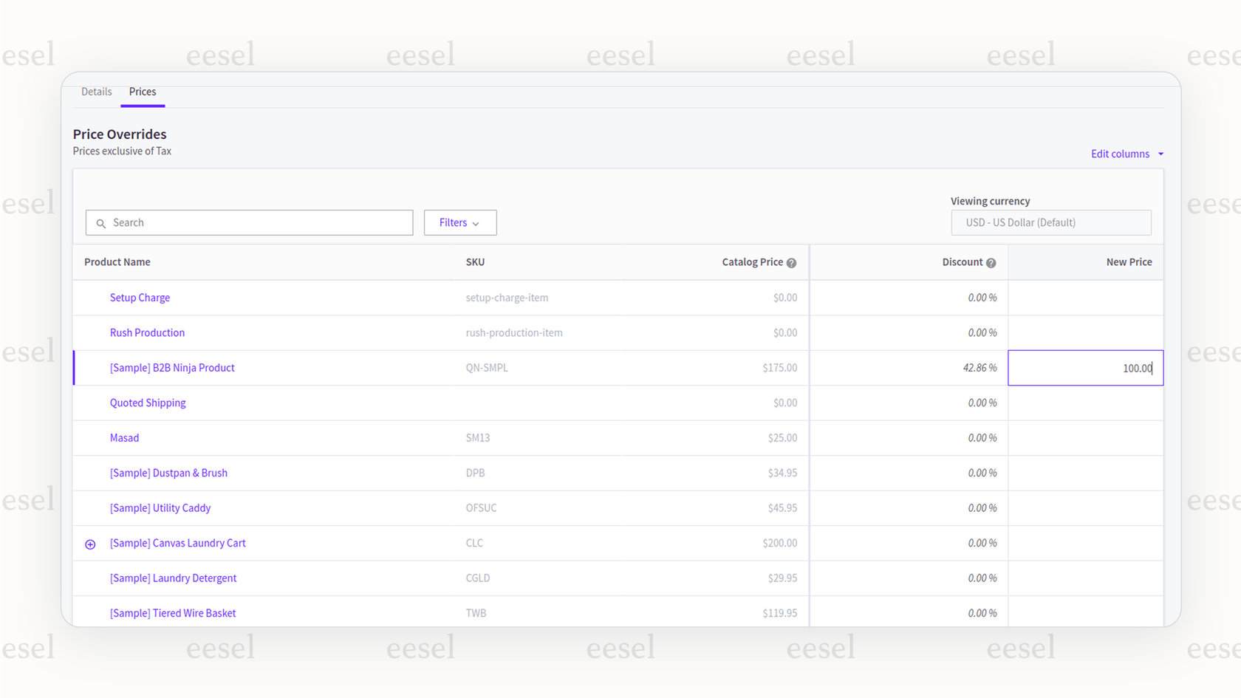Open the [Sample] Laundry Detergent link
Screen dimensions: 1241x698
point(173,578)
